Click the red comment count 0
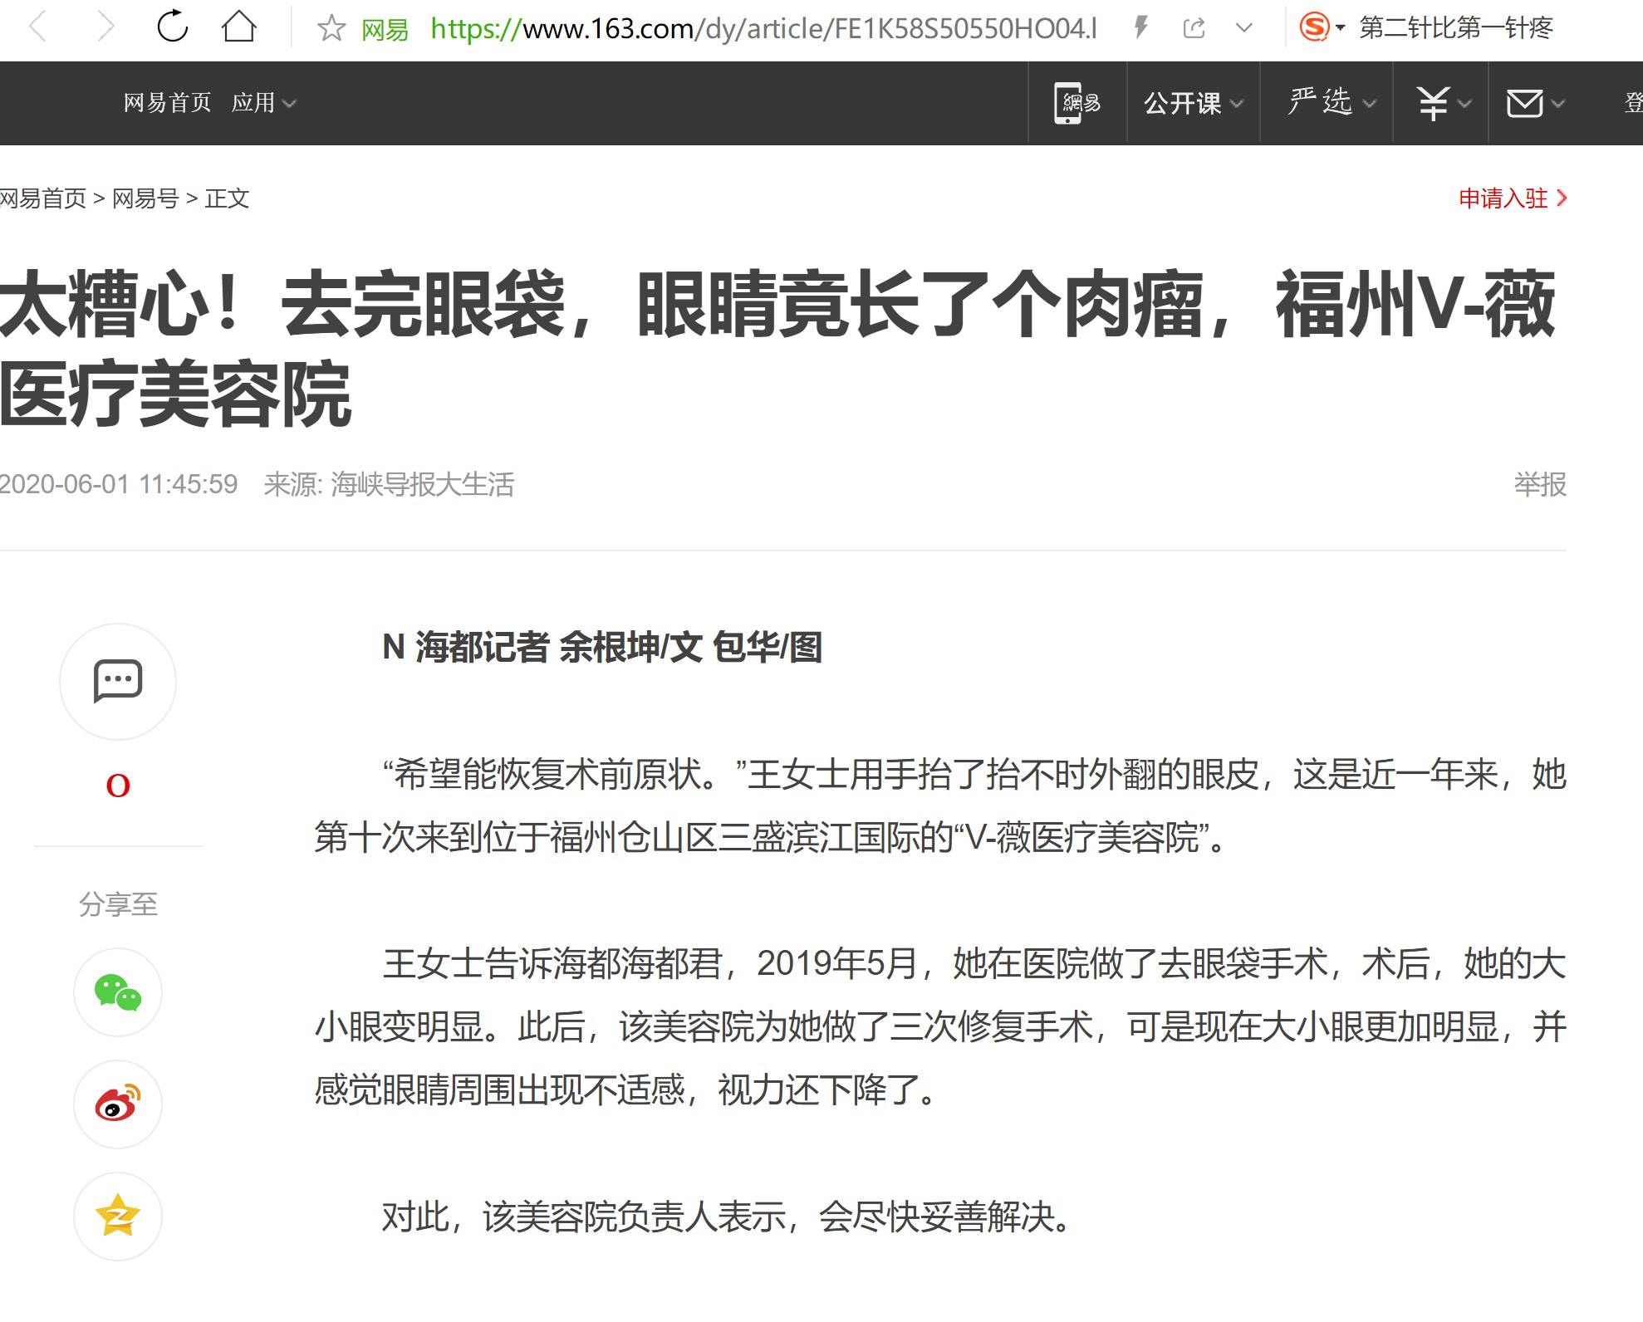The width and height of the screenshot is (1643, 1322). [x=118, y=786]
